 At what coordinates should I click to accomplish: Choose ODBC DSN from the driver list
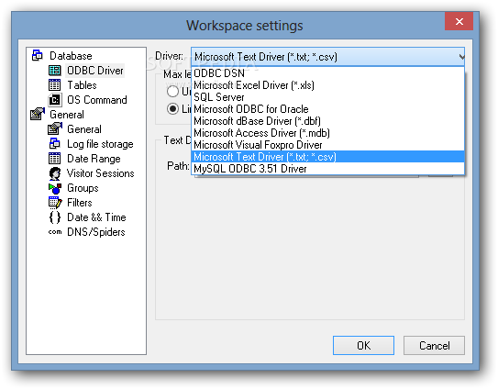pos(327,73)
